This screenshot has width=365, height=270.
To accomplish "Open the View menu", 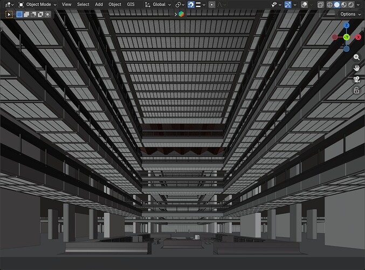I will coord(66,4).
